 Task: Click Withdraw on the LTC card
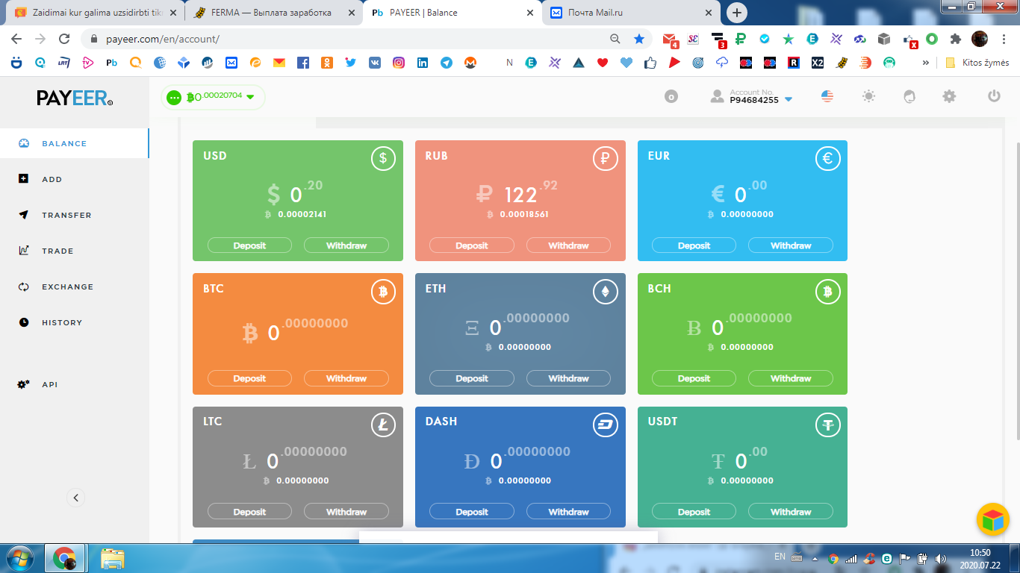click(346, 512)
